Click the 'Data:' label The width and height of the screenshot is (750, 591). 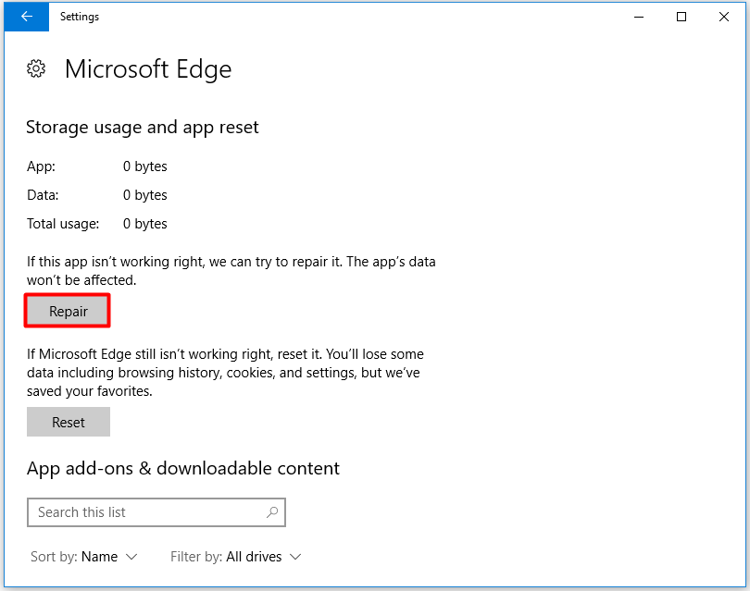pyautogui.click(x=43, y=195)
